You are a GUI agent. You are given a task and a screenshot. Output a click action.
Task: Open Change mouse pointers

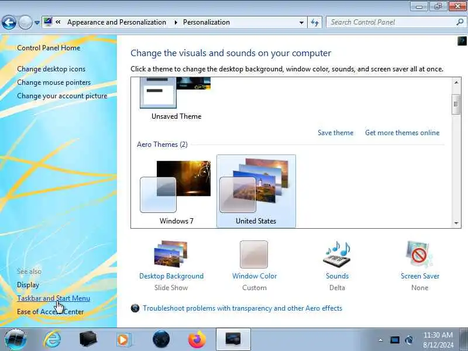pyautogui.click(x=54, y=82)
